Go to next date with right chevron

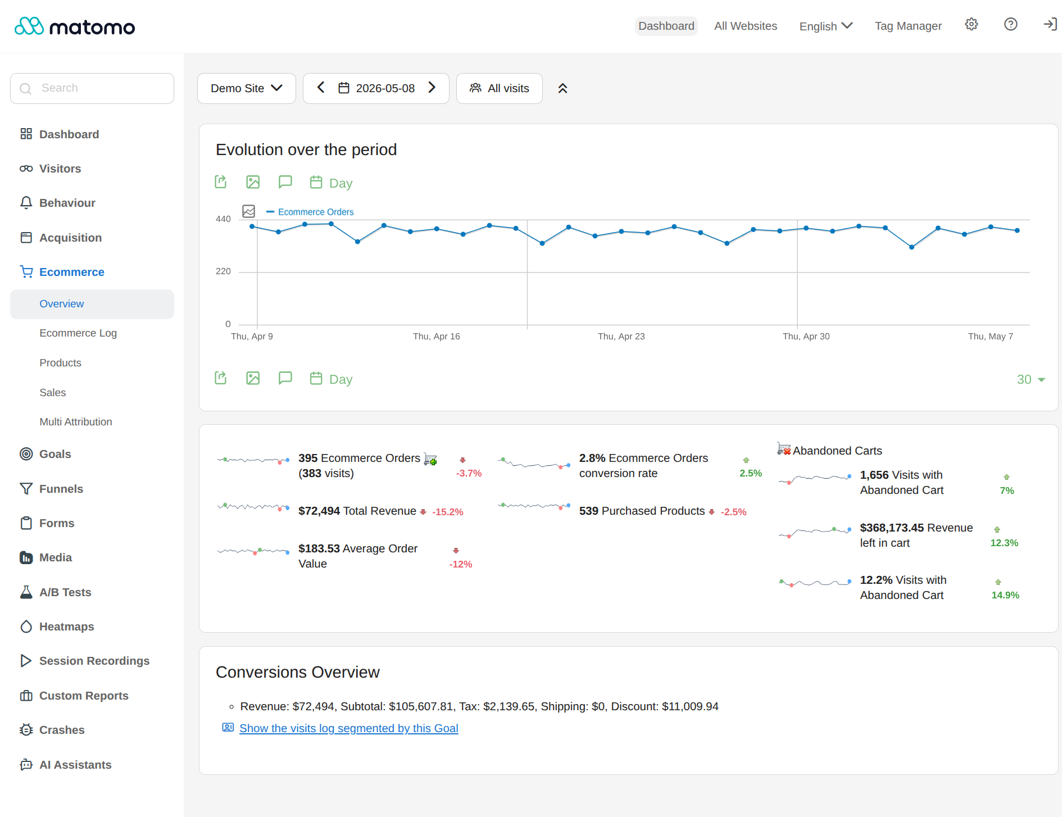432,88
